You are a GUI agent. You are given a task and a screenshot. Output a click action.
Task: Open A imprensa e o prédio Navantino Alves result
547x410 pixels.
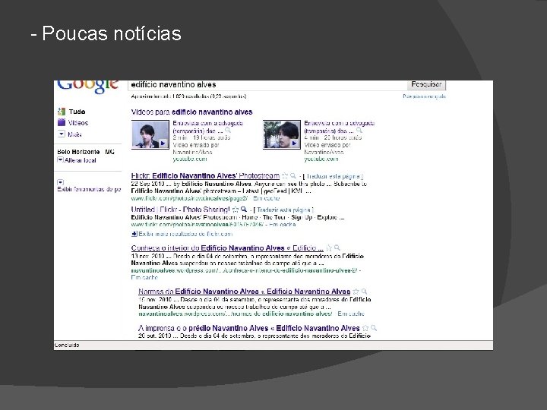point(248,328)
